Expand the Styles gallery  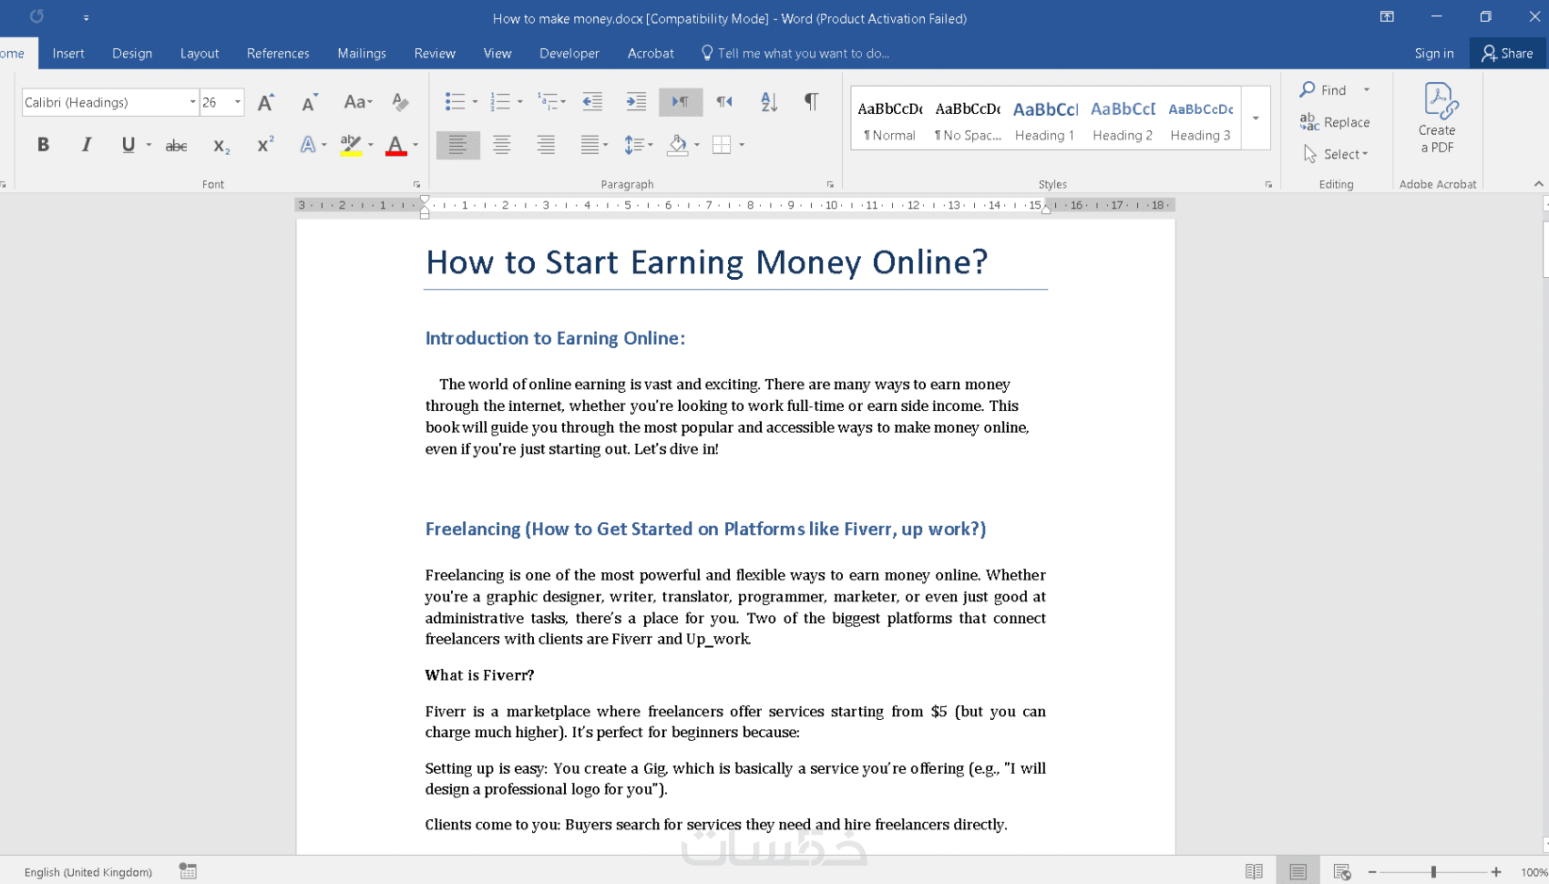[1256, 118]
